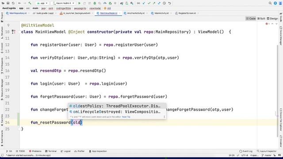Select the Design view mode
This screenshot has height=159, width=283.
(272, 19)
